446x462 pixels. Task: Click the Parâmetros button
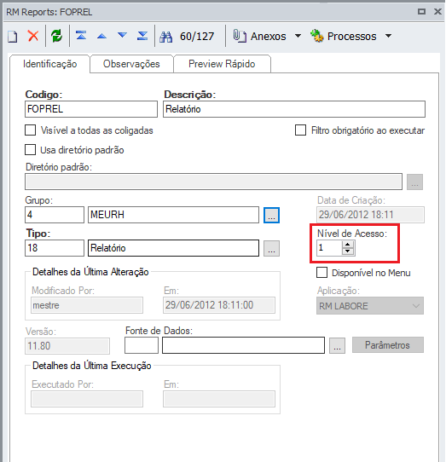click(x=388, y=345)
